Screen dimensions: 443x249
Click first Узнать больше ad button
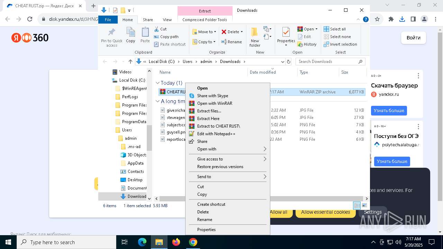point(389,111)
